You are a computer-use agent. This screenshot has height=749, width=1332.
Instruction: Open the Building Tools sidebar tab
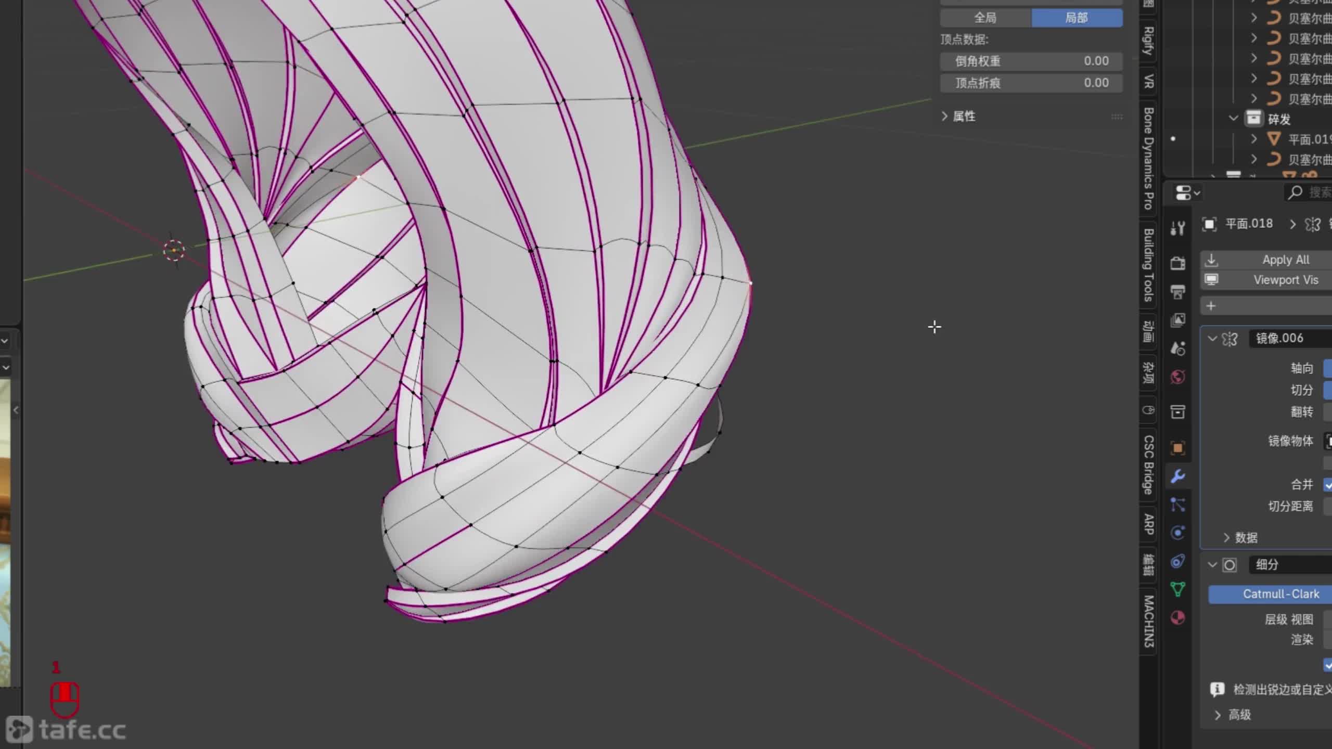pos(1148,265)
